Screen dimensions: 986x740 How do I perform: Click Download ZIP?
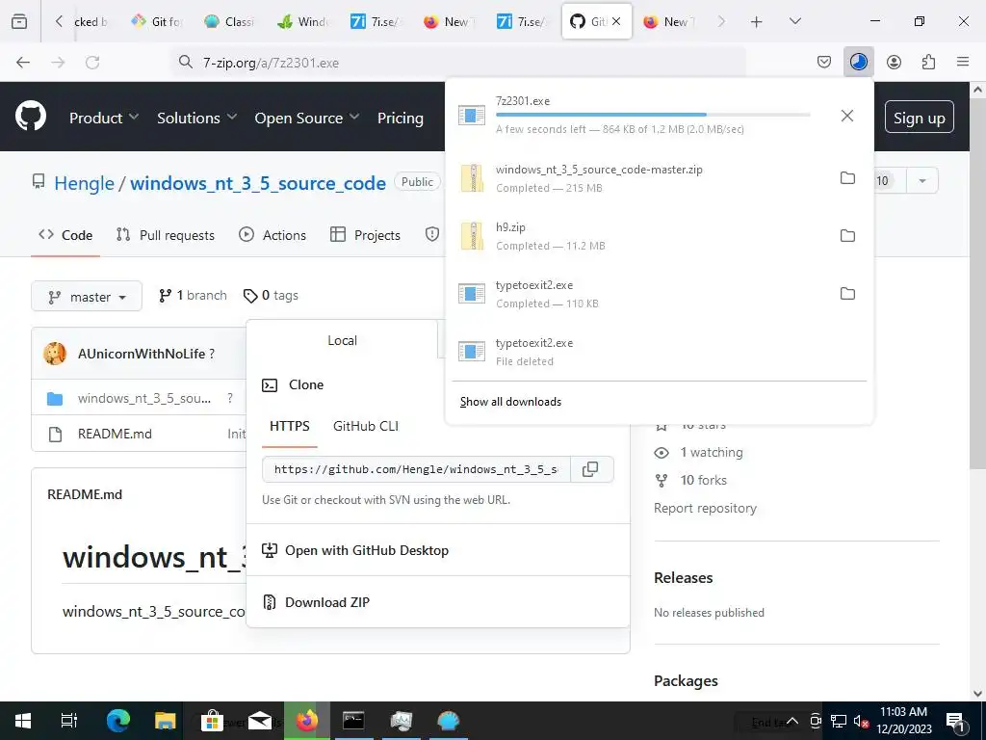coord(327,602)
